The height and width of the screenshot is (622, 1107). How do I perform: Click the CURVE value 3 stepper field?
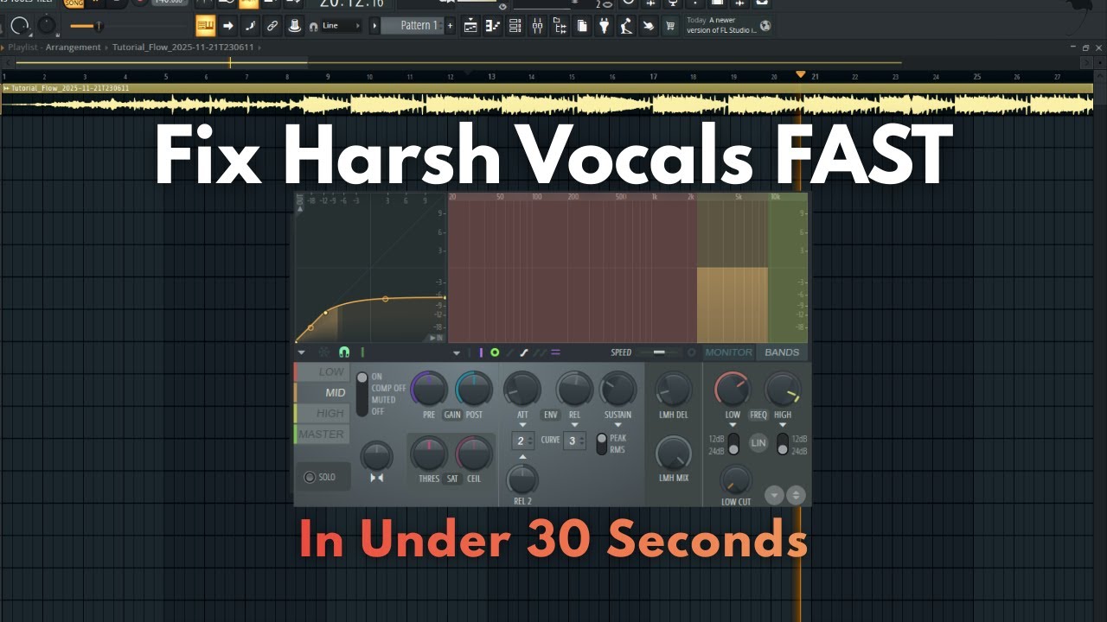pyautogui.click(x=575, y=441)
